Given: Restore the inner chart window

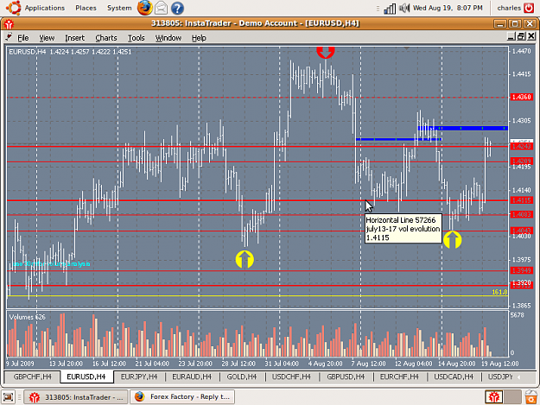Looking at the screenshot, I should tap(521, 36).
